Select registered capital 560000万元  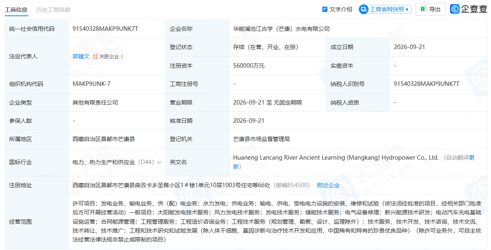249,66
